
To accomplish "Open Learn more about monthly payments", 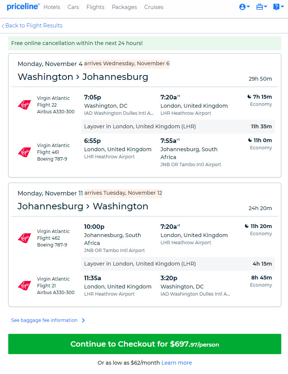I will [176, 363].
